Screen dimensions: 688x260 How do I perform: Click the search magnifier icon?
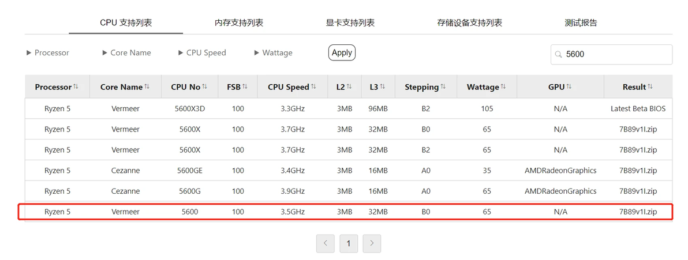point(559,54)
